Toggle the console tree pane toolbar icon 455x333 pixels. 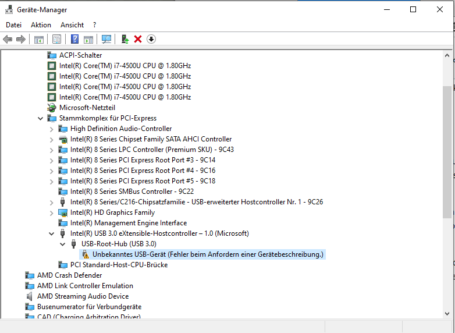point(39,39)
